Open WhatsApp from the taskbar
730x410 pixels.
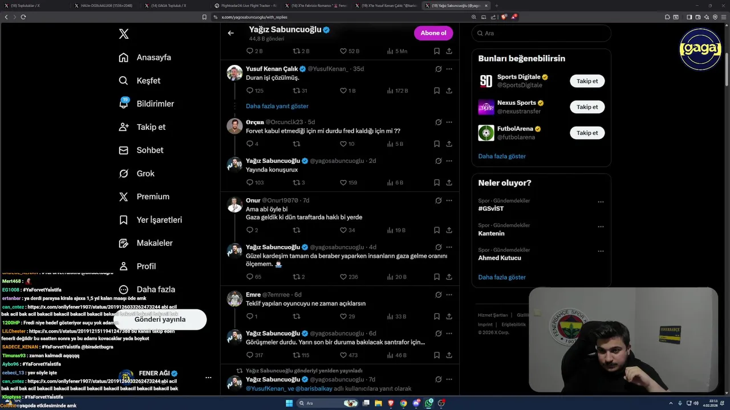coord(429,403)
